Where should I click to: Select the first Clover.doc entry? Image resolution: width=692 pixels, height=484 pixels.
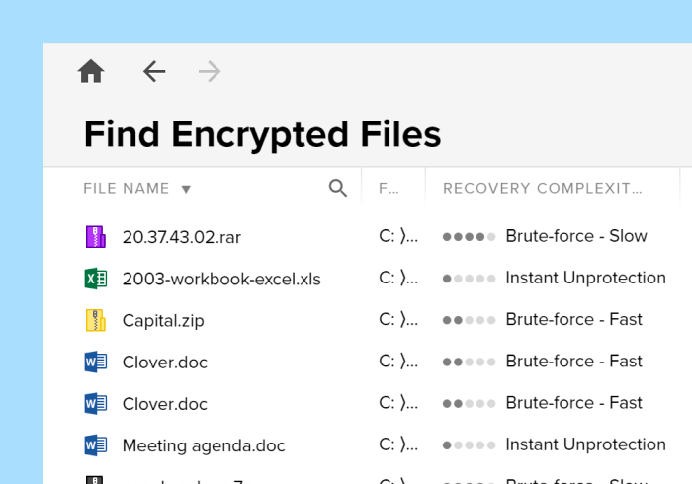165,363
